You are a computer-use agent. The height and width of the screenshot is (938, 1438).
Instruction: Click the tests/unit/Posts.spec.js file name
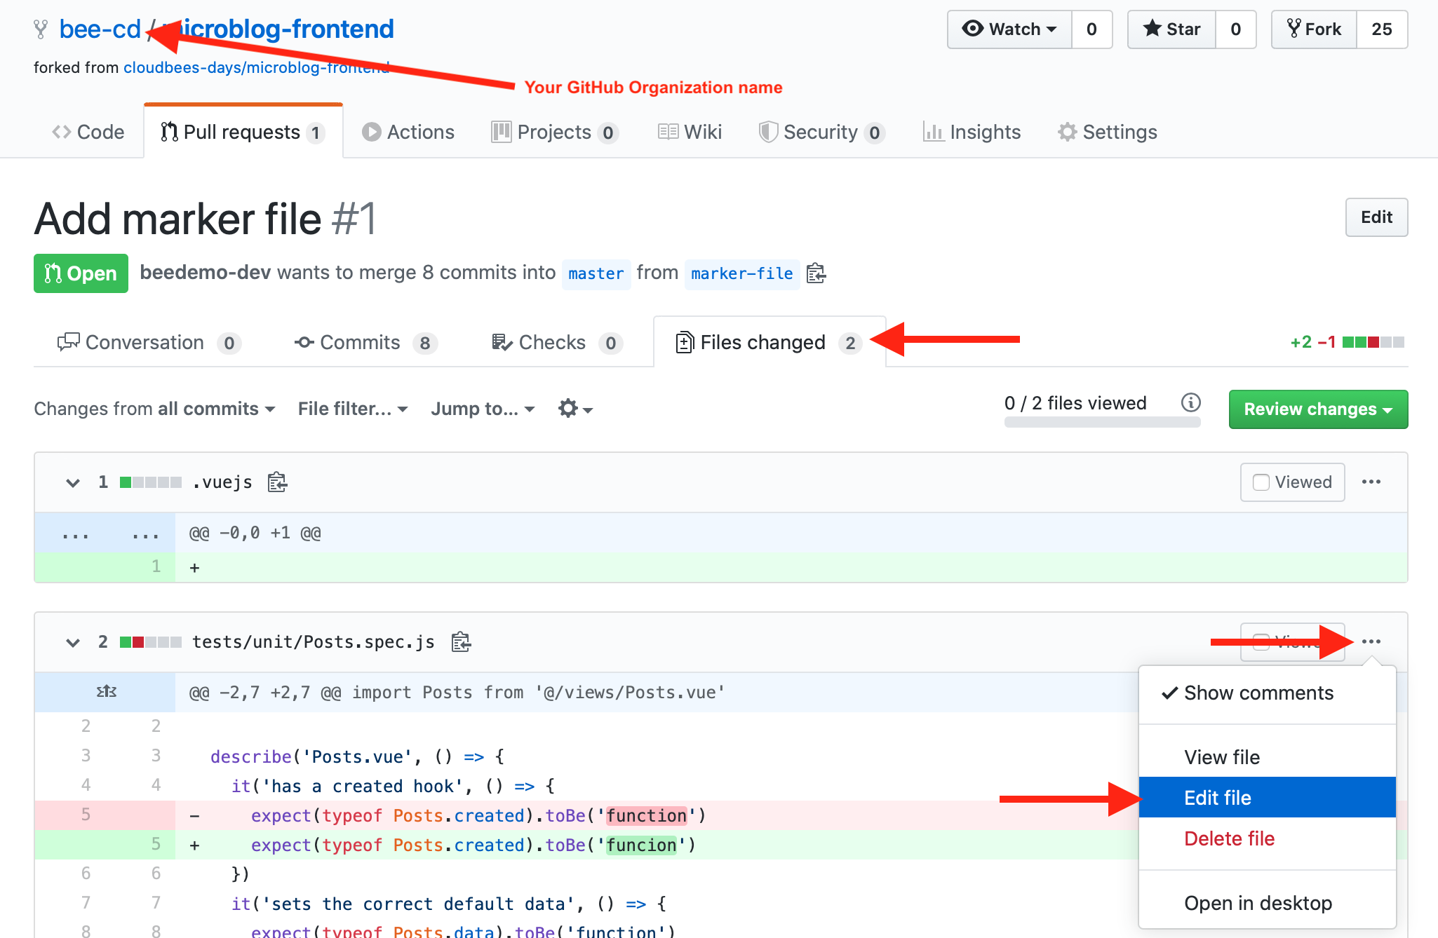[314, 642]
